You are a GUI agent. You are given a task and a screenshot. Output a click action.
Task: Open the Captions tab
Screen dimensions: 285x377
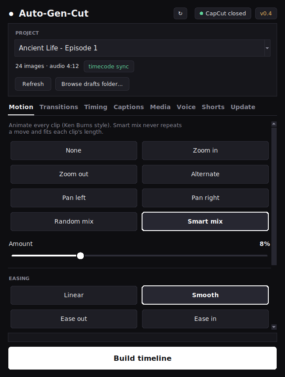[128, 107]
